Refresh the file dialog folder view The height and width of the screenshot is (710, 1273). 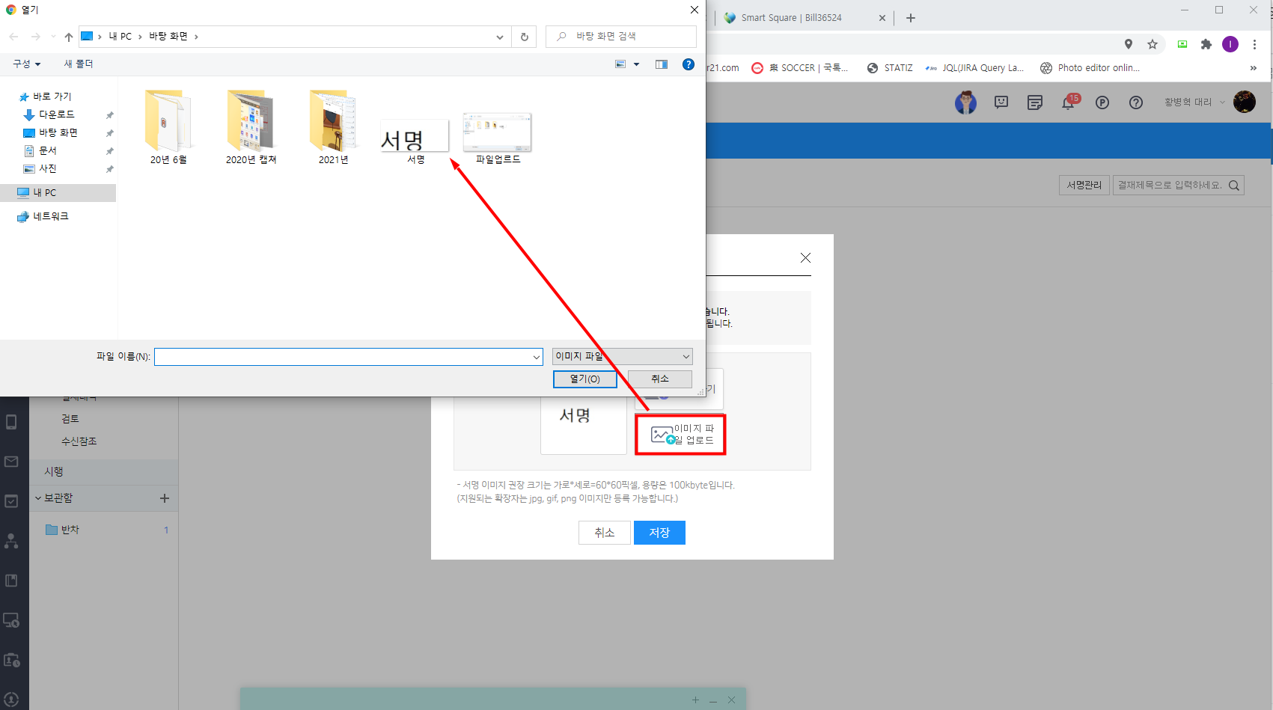tap(524, 37)
